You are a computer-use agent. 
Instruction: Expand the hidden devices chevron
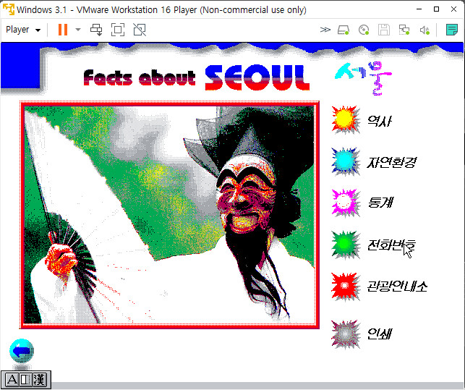(325, 30)
